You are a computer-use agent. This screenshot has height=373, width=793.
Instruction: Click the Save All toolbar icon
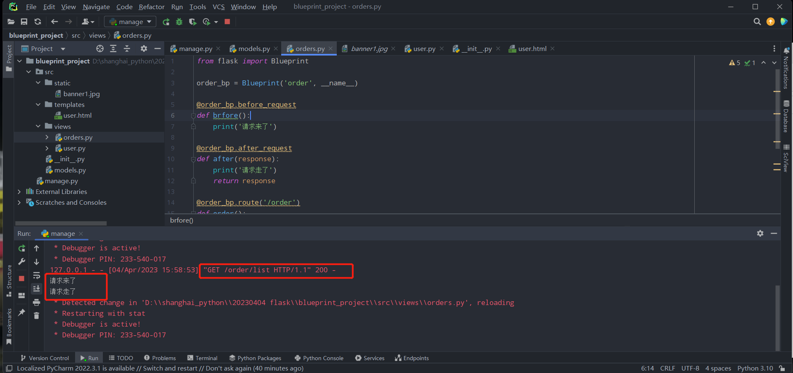tap(24, 22)
